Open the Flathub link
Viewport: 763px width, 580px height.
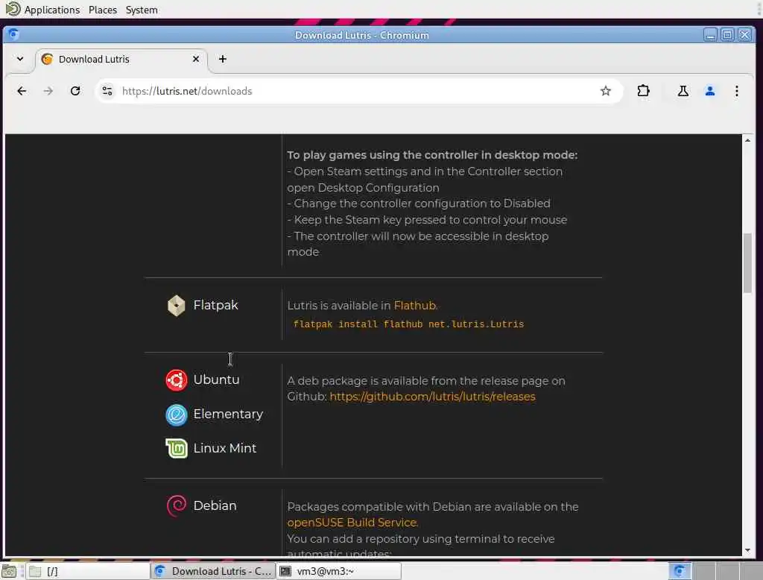point(414,306)
